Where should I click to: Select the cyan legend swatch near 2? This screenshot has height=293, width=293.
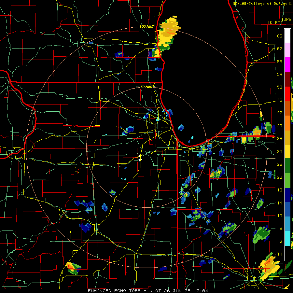(x=287, y=239)
